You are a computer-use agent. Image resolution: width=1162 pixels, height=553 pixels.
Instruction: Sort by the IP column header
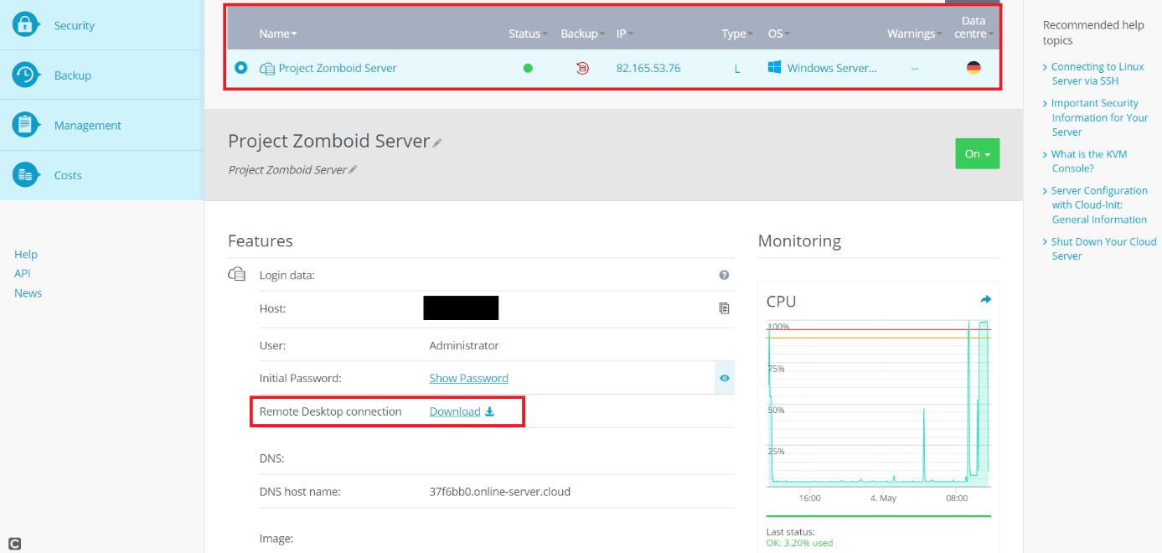(x=625, y=34)
